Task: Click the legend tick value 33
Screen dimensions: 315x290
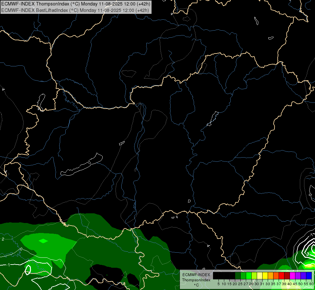Action: click(268, 284)
